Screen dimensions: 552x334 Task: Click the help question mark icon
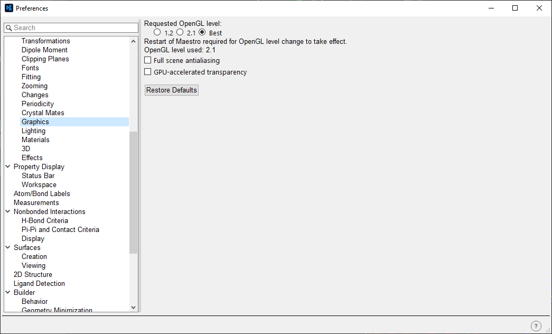(536, 326)
